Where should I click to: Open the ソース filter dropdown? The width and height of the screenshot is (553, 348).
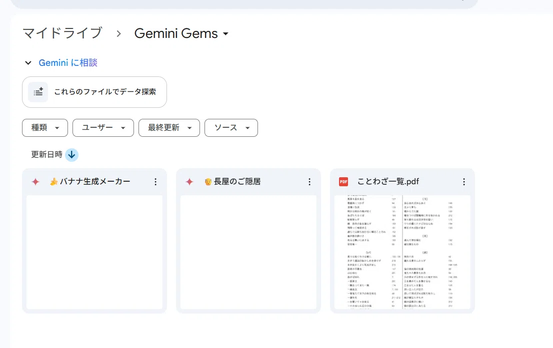tap(231, 127)
